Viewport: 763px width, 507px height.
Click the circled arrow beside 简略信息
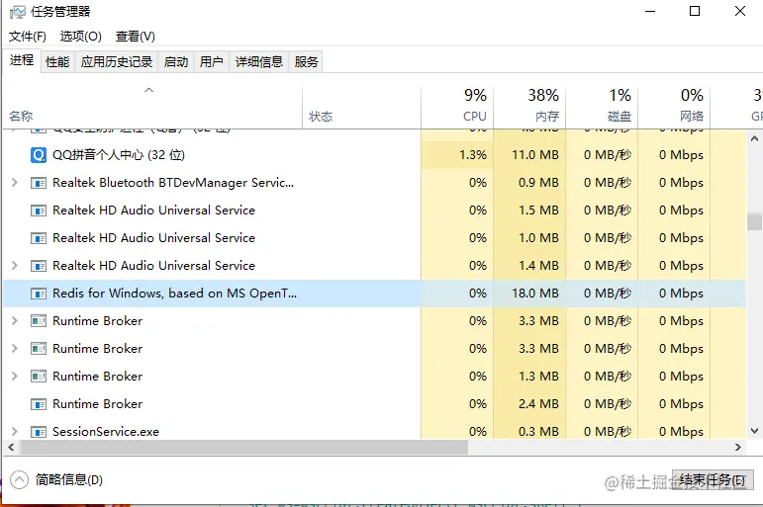[x=19, y=480]
